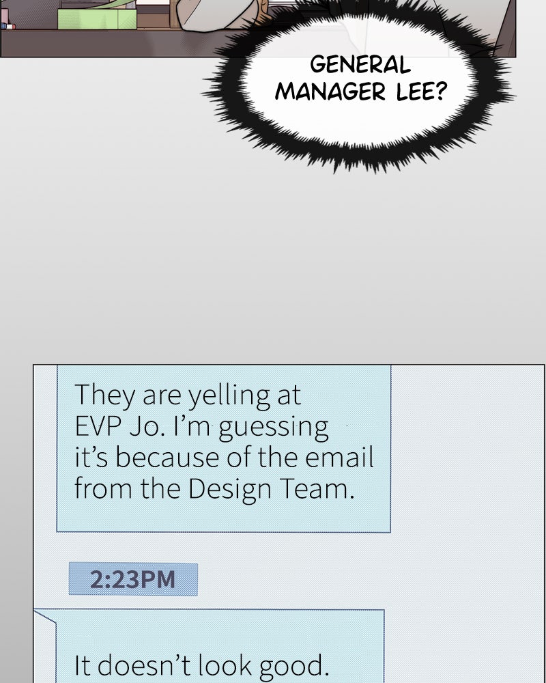The height and width of the screenshot is (683, 546).
Task: Open the message about yelling at EVP Jo
Action: [x=223, y=448]
